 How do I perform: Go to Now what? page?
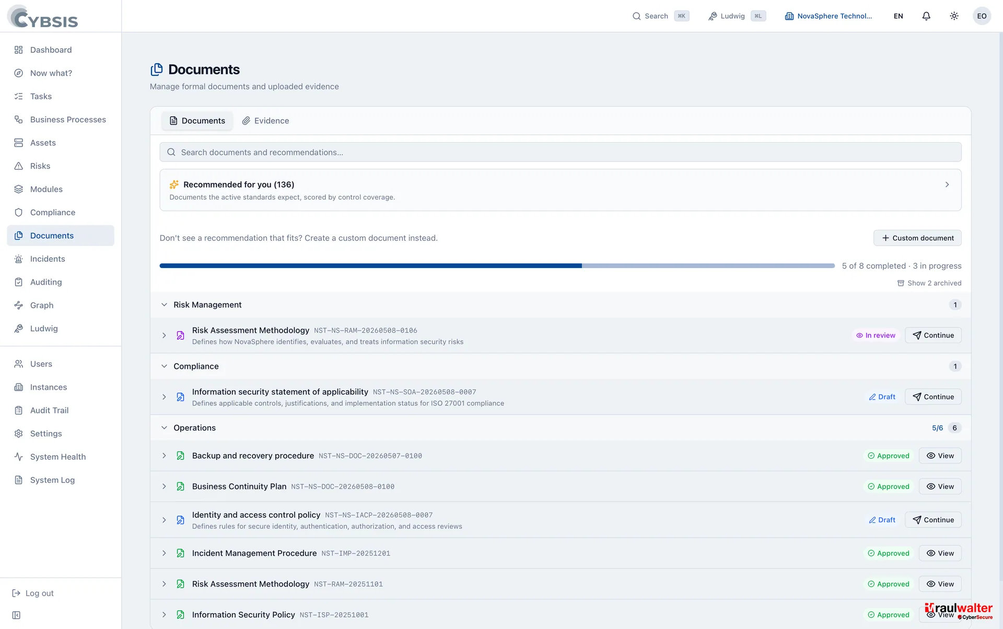click(x=61, y=73)
